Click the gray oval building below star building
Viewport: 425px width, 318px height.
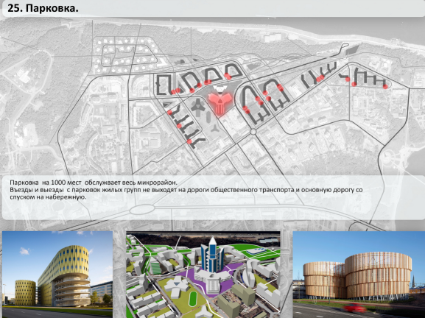(208, 117)
